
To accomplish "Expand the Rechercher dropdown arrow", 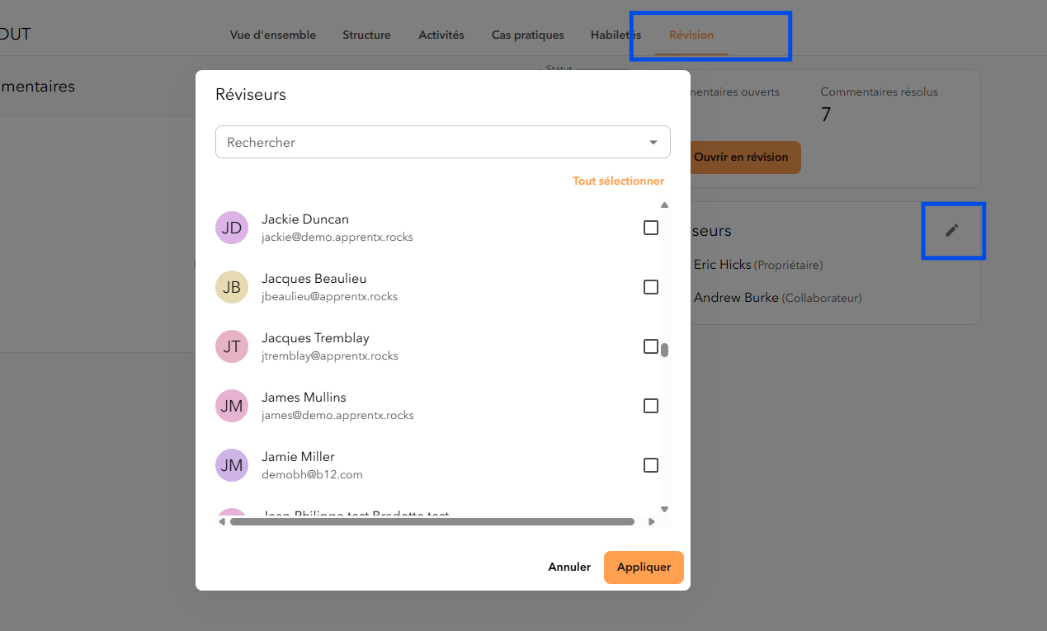I will coord(653,142).
